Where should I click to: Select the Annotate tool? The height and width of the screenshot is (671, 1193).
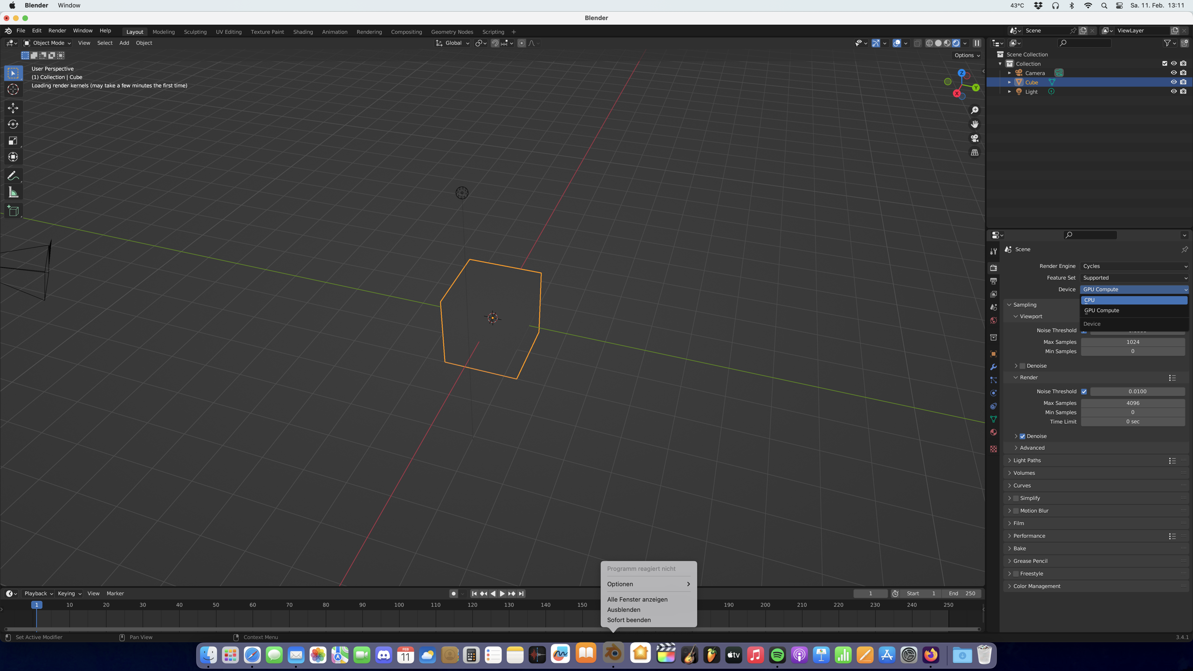(13, 175)
